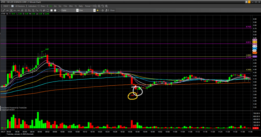Select the eraser tool icon
The image size is (261, 137).
pos(107,10)
